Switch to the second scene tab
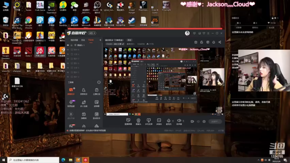This screenshot has height=163, width=290. 83,40
